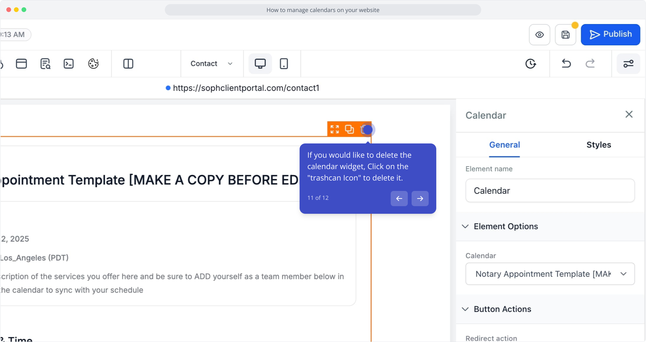Open version history clock icon
646x342 pixels.
[x=531, y=64]
